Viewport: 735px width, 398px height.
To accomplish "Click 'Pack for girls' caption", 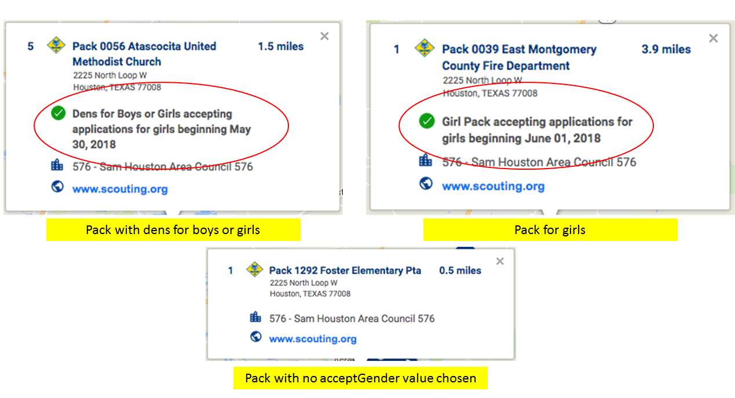I will pyautogui.click(x=550, y=230).
